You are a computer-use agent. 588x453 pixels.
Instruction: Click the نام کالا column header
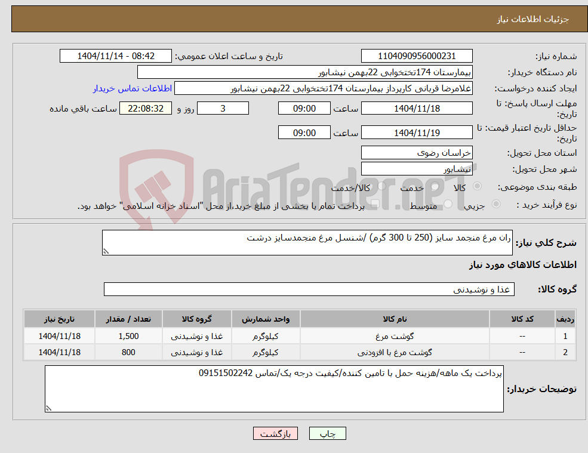tap(395, 319)
